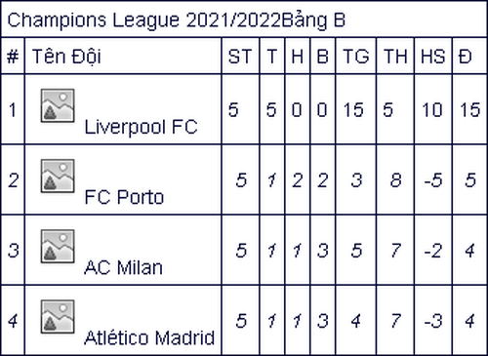This screenshot has height=356, width=488.
Task: Click FC Porto's goal difference -5
Action: (x=433, y=180)
